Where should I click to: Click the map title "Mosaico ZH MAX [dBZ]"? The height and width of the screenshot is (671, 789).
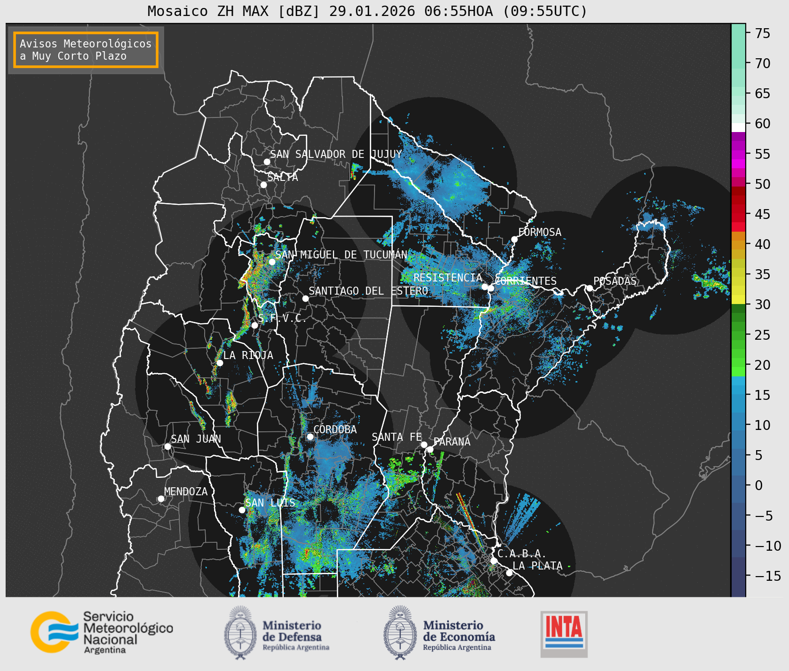point(233,11)
